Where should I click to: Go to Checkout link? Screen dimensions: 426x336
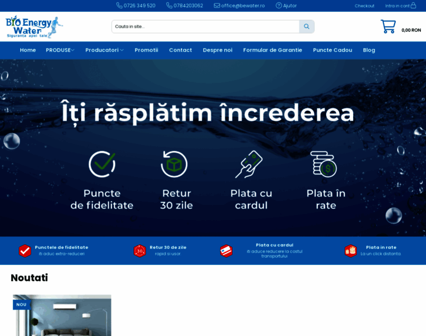(364, 6)
